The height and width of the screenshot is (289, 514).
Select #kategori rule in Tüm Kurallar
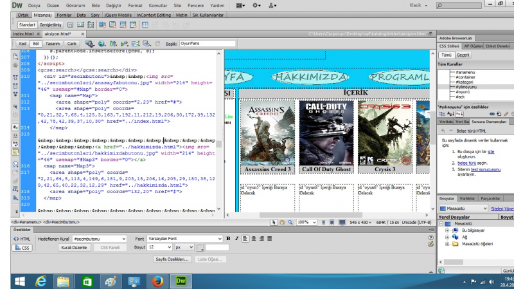464,82
